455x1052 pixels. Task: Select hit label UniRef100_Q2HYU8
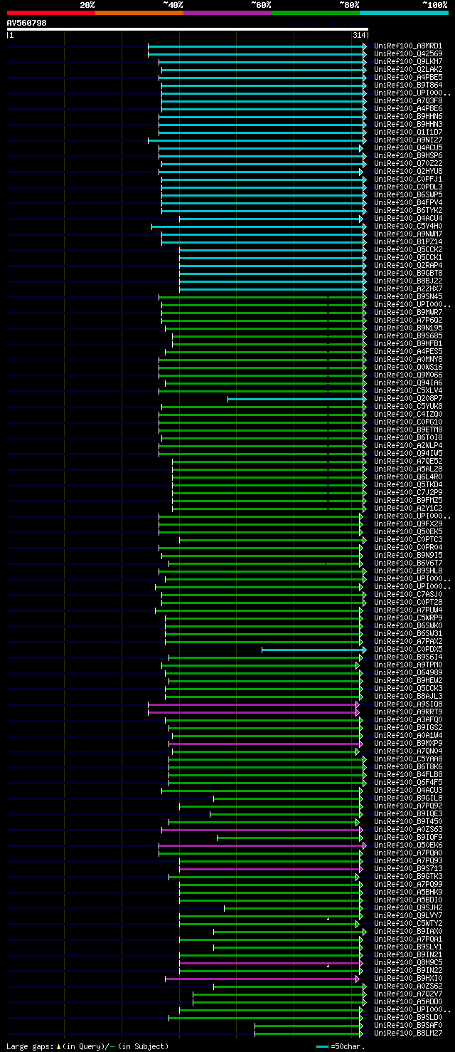408,171
